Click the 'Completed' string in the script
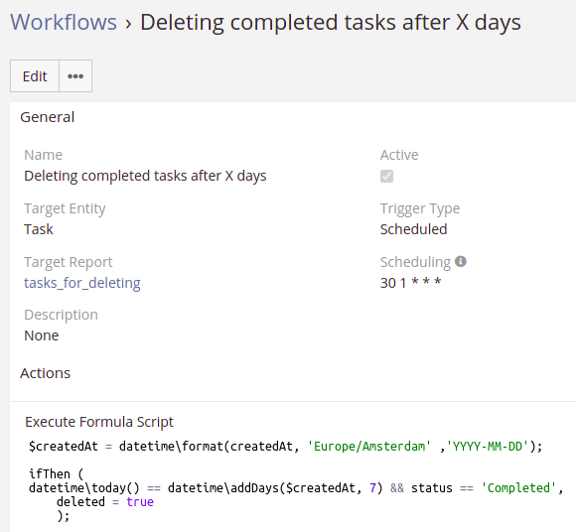This screenshot has width=576, height=532. 518,488
